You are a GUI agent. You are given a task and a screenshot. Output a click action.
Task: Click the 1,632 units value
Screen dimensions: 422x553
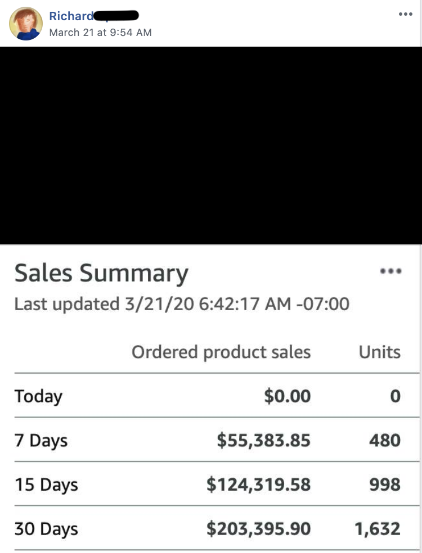pyautogui.click(x=378, y=529)
